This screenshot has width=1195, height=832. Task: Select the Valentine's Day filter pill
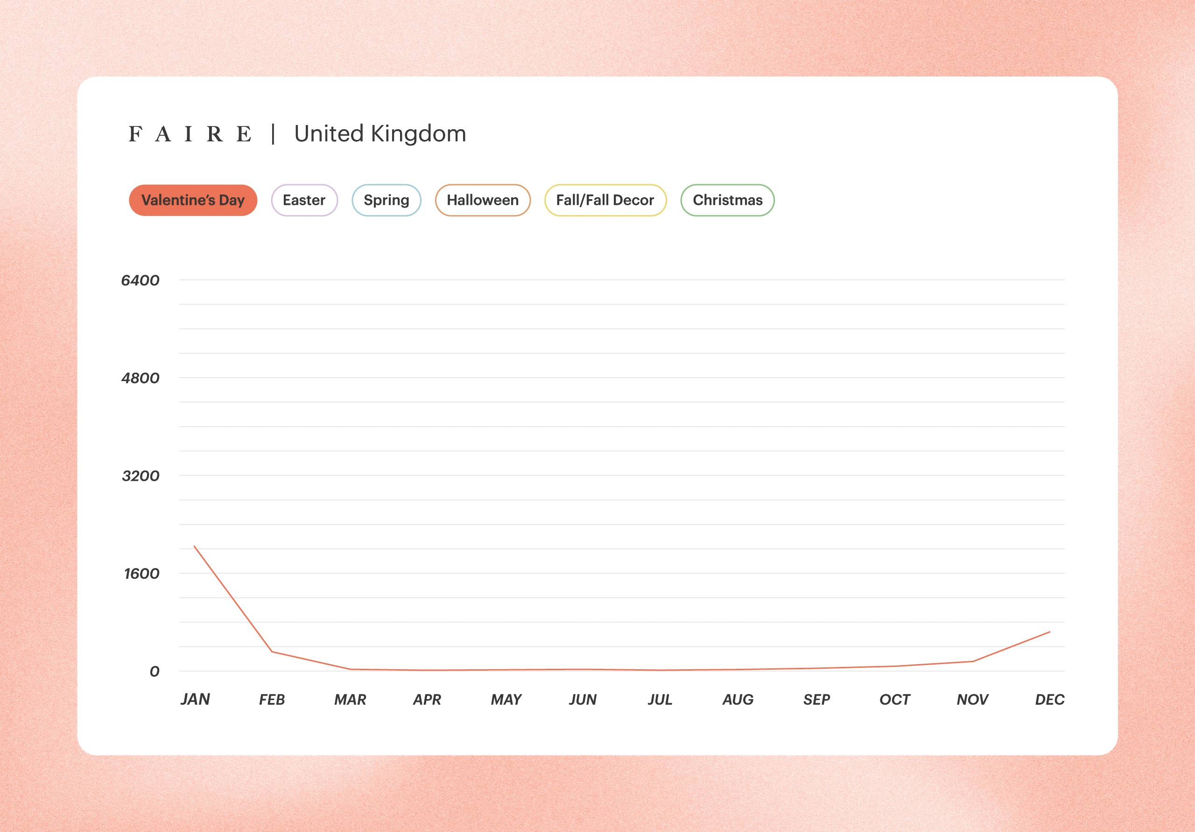click(x=193, y=200)
